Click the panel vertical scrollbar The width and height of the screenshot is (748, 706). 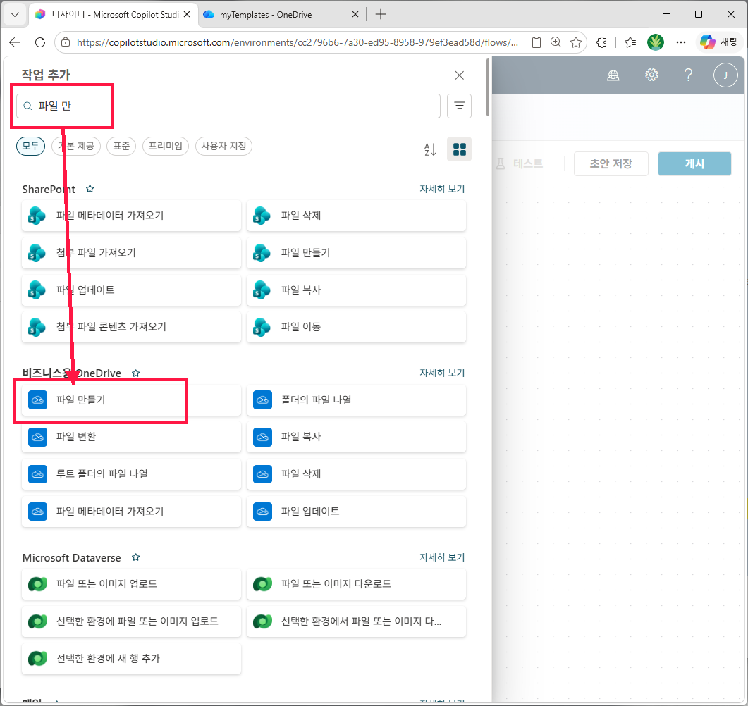[488, 87]
